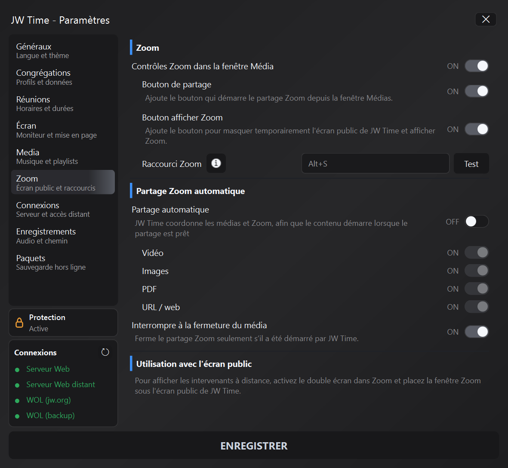Focus the Alt+S shortcut input field
Image resolution: width=508 pixels, height=468 pixels.
point(376,163)
